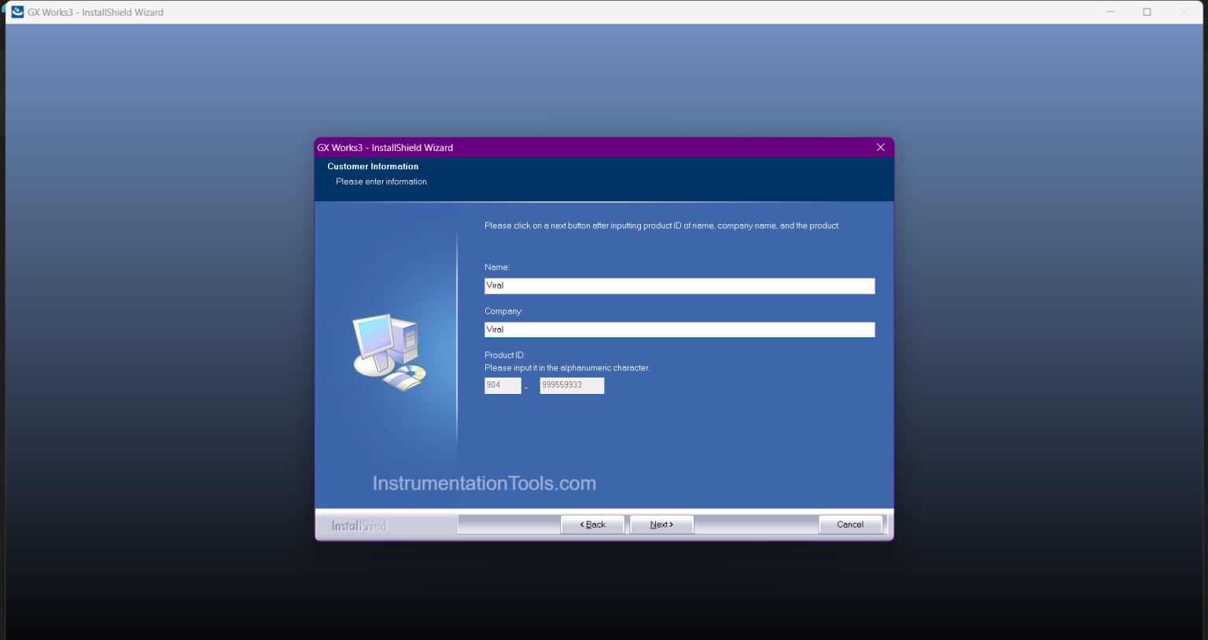The height and width of the screenshot is (640, 1208).
Task: Select the Product ID first field 904
Action: [x=503, y=385]
